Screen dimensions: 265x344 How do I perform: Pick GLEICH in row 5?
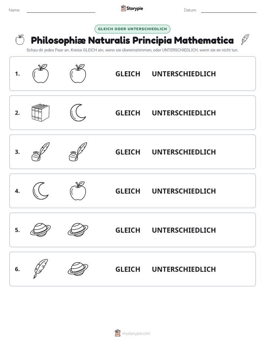(x=128, y=230)
